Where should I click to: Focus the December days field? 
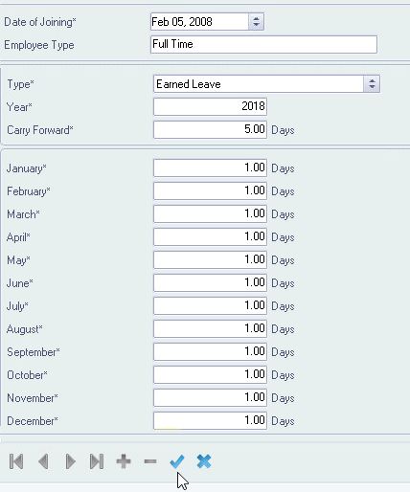tap(210, 420)
